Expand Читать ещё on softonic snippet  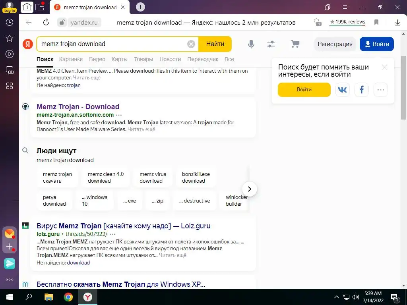click(141, 129)
